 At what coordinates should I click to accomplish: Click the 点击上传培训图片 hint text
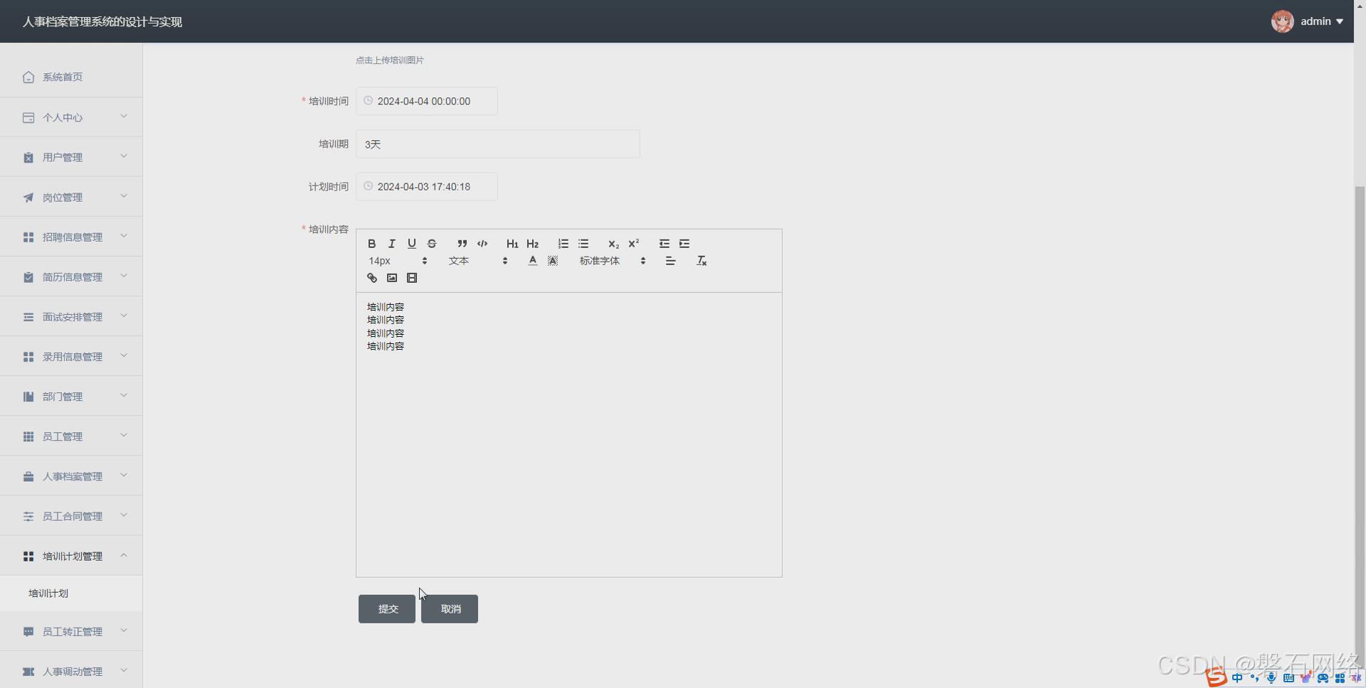point(390,60)
